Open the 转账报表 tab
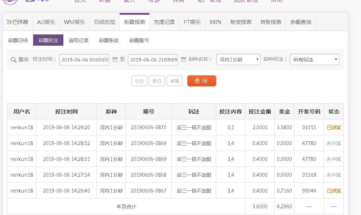This screenshot has height=215, width=361. click(271, 22)
